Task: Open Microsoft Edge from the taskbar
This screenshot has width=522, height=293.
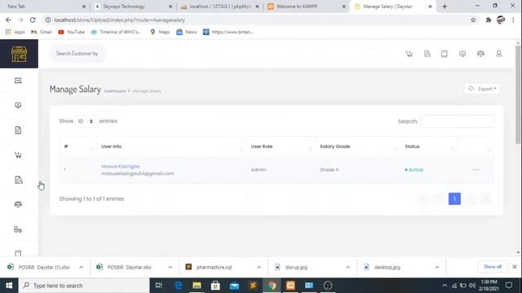Action: click(179, 286)
